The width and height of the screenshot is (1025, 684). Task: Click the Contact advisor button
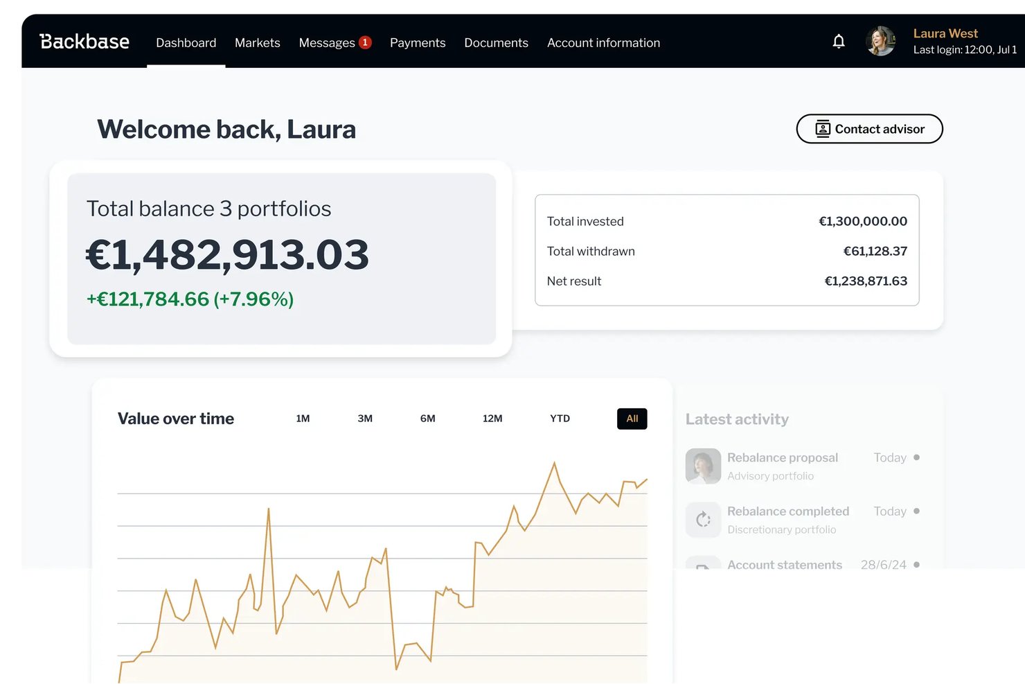(870, 129)
